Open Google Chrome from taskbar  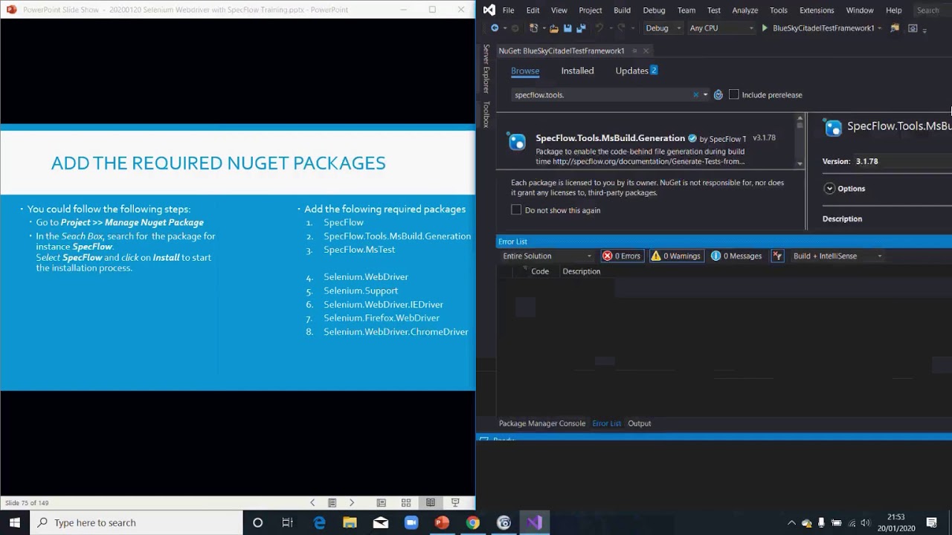coord(473,522)
